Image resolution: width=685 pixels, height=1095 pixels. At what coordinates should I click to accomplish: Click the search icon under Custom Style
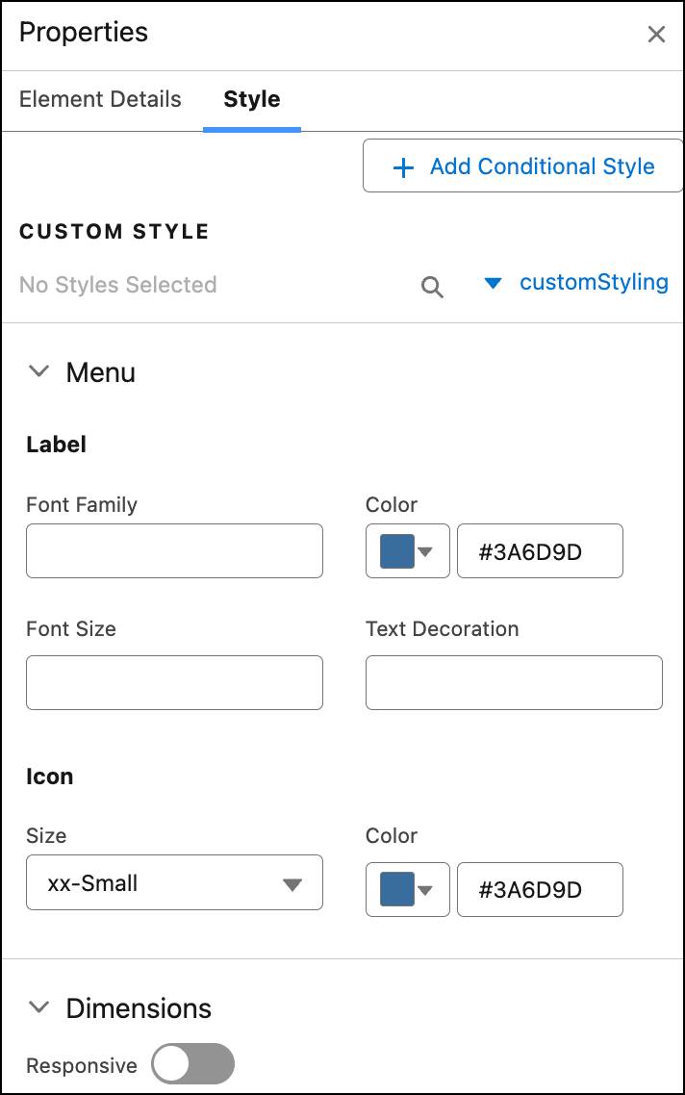click(x=431, y=285)
